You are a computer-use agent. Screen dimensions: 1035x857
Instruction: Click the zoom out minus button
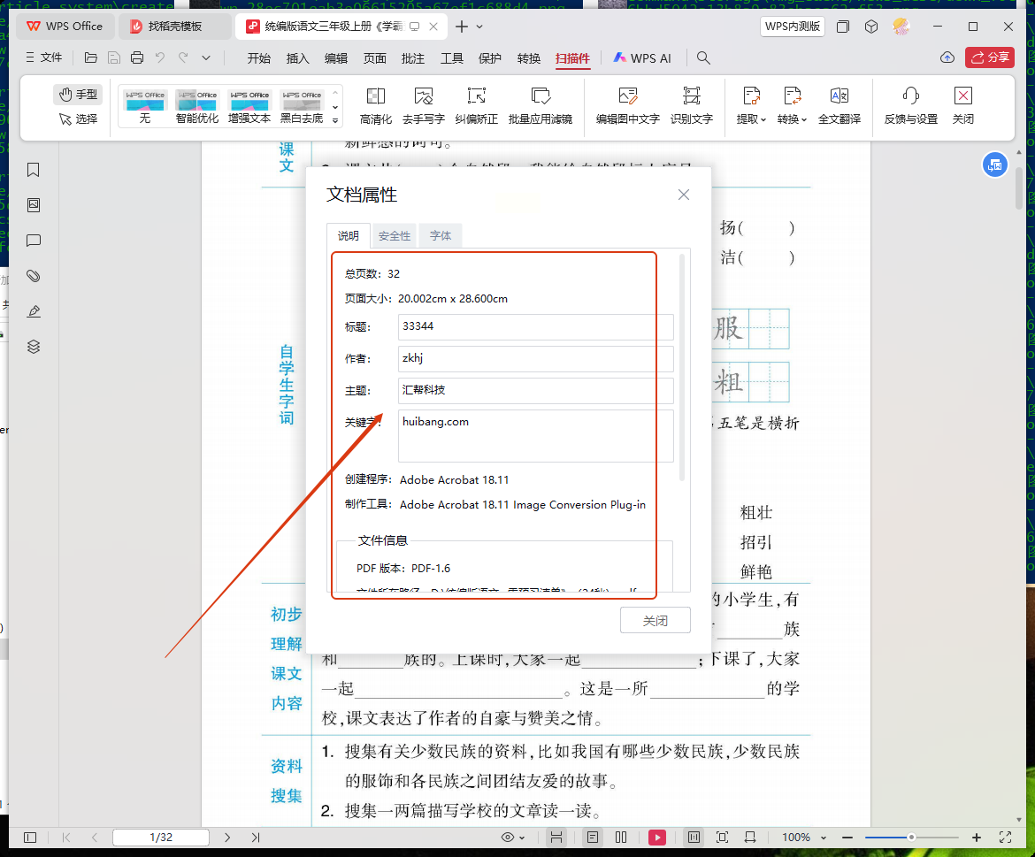[x=847, y=838]
